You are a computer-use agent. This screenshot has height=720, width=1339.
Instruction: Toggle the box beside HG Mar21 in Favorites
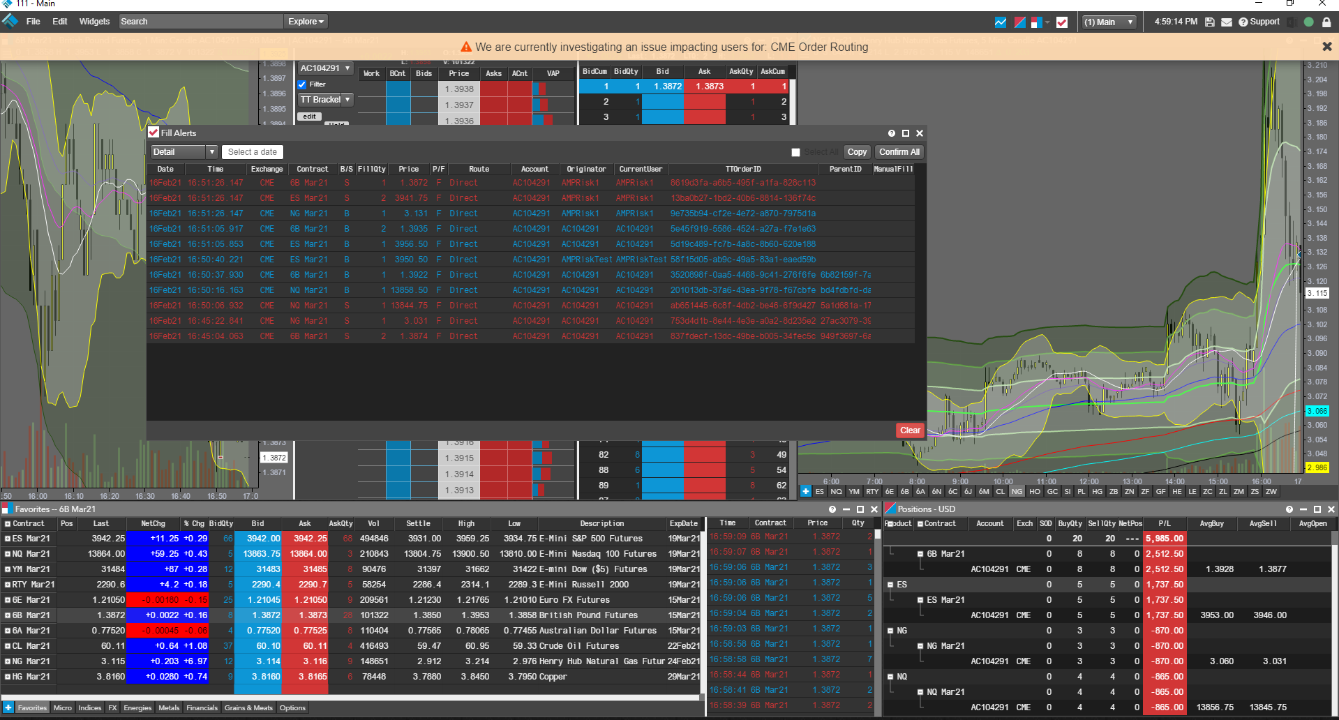tap(8, 677)
